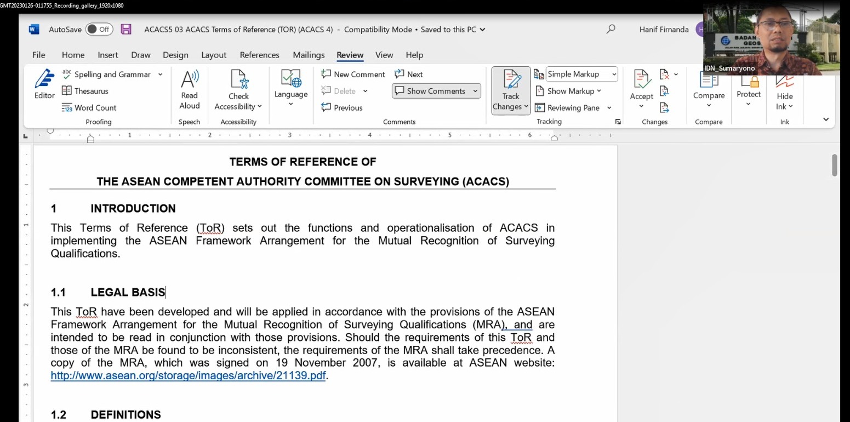
Task: Collapse the ribbon using the chevron
Action: 825,119
